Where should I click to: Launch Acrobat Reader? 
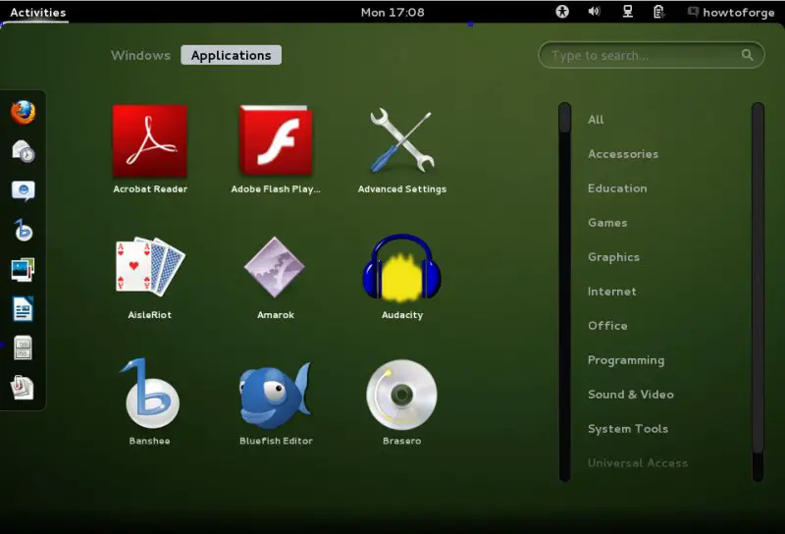coord(150,149)
